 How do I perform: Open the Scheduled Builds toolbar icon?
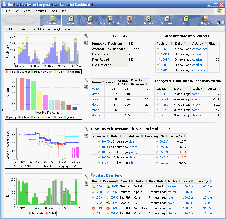pos(110,19)
